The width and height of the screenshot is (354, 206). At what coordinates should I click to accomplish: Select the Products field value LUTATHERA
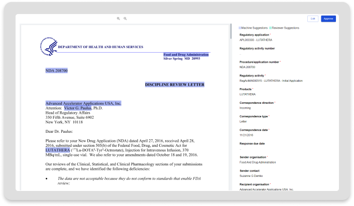[x=248, y=94]
